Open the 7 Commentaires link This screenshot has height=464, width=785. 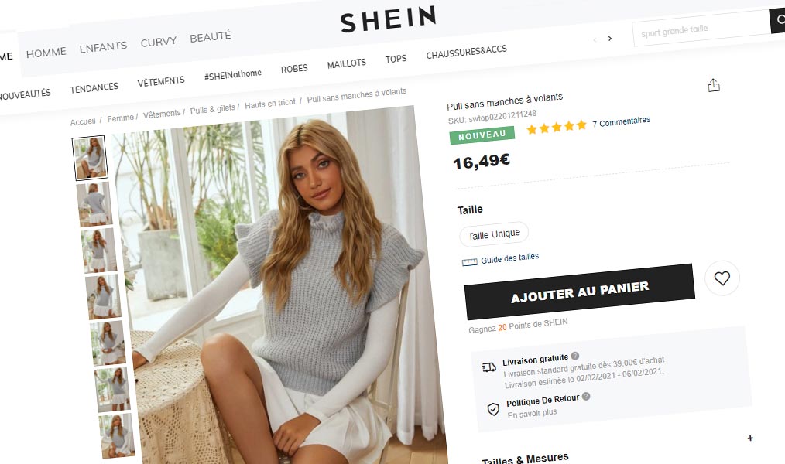coord(621,121)
